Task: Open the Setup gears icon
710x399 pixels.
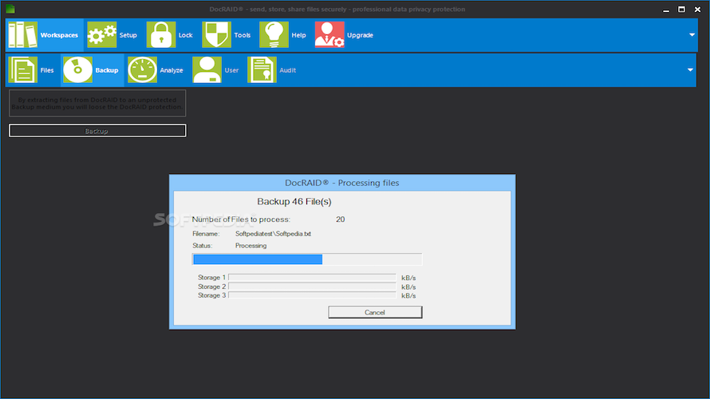Action: (102, 35)
